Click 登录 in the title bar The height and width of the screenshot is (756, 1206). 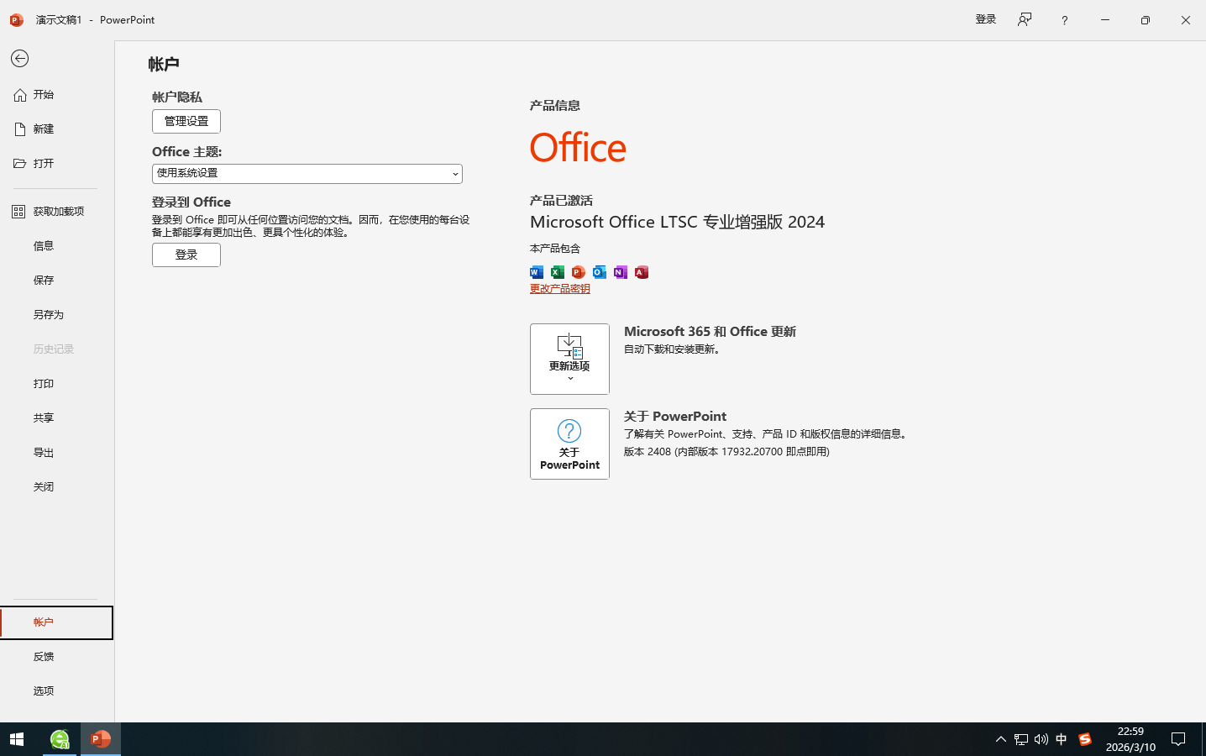986,19
